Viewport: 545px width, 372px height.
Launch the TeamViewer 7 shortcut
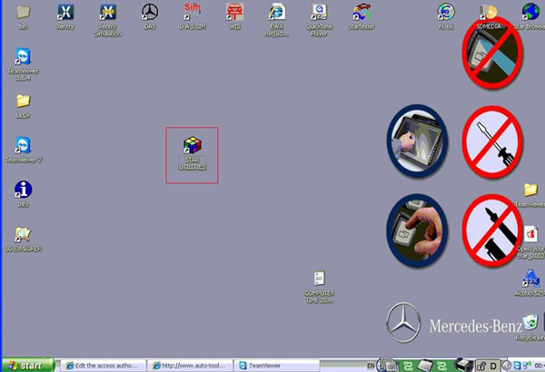(23, 146)
